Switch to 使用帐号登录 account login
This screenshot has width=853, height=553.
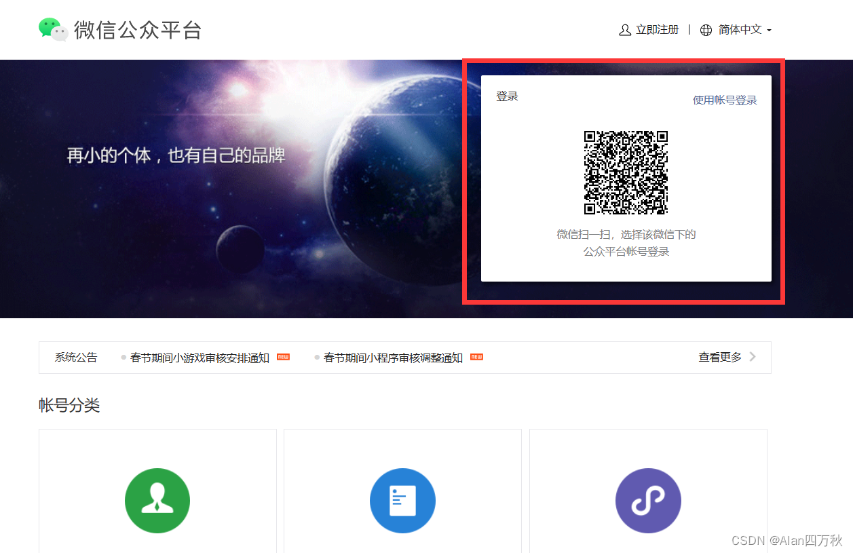coord(725,100)
